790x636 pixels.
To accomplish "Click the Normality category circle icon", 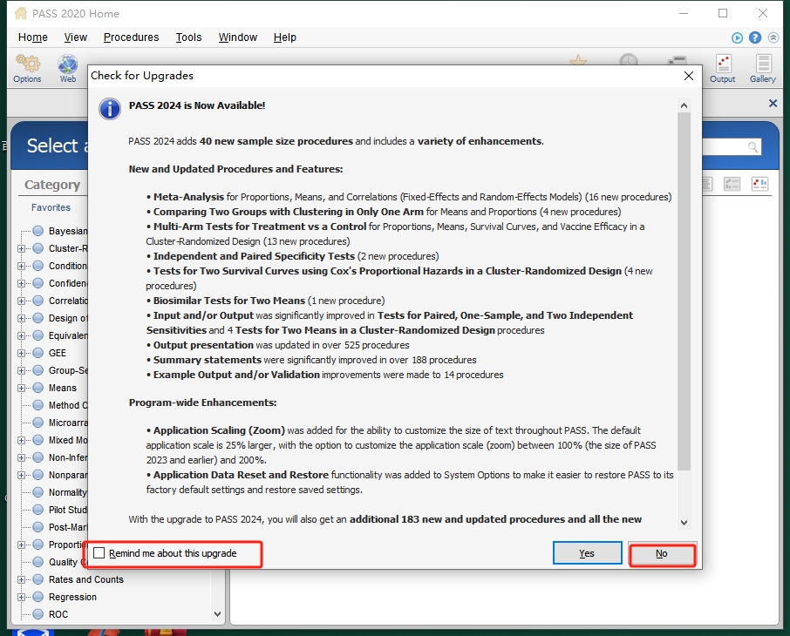I will (x=37, y=492).
